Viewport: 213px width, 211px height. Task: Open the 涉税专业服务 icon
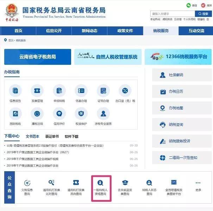103,113
